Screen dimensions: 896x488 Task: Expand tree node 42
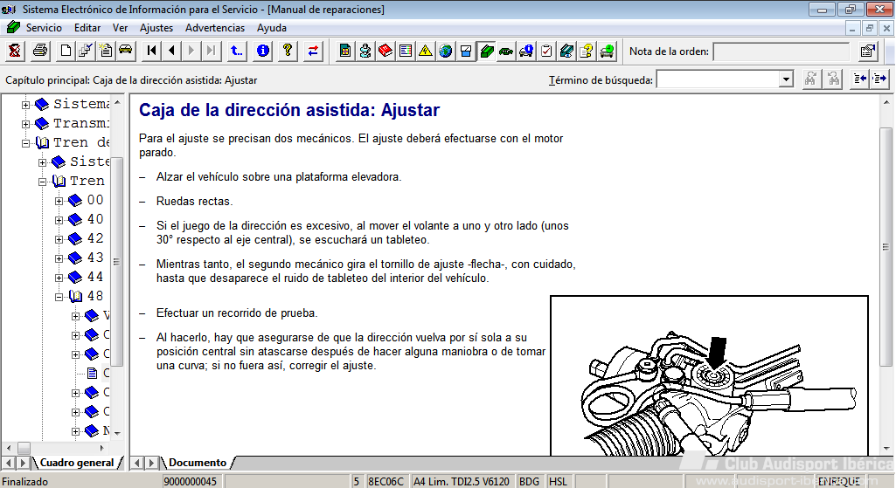pos(59,240)
